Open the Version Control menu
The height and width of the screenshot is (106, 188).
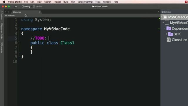pyautogui.click(x=85, y=2)
